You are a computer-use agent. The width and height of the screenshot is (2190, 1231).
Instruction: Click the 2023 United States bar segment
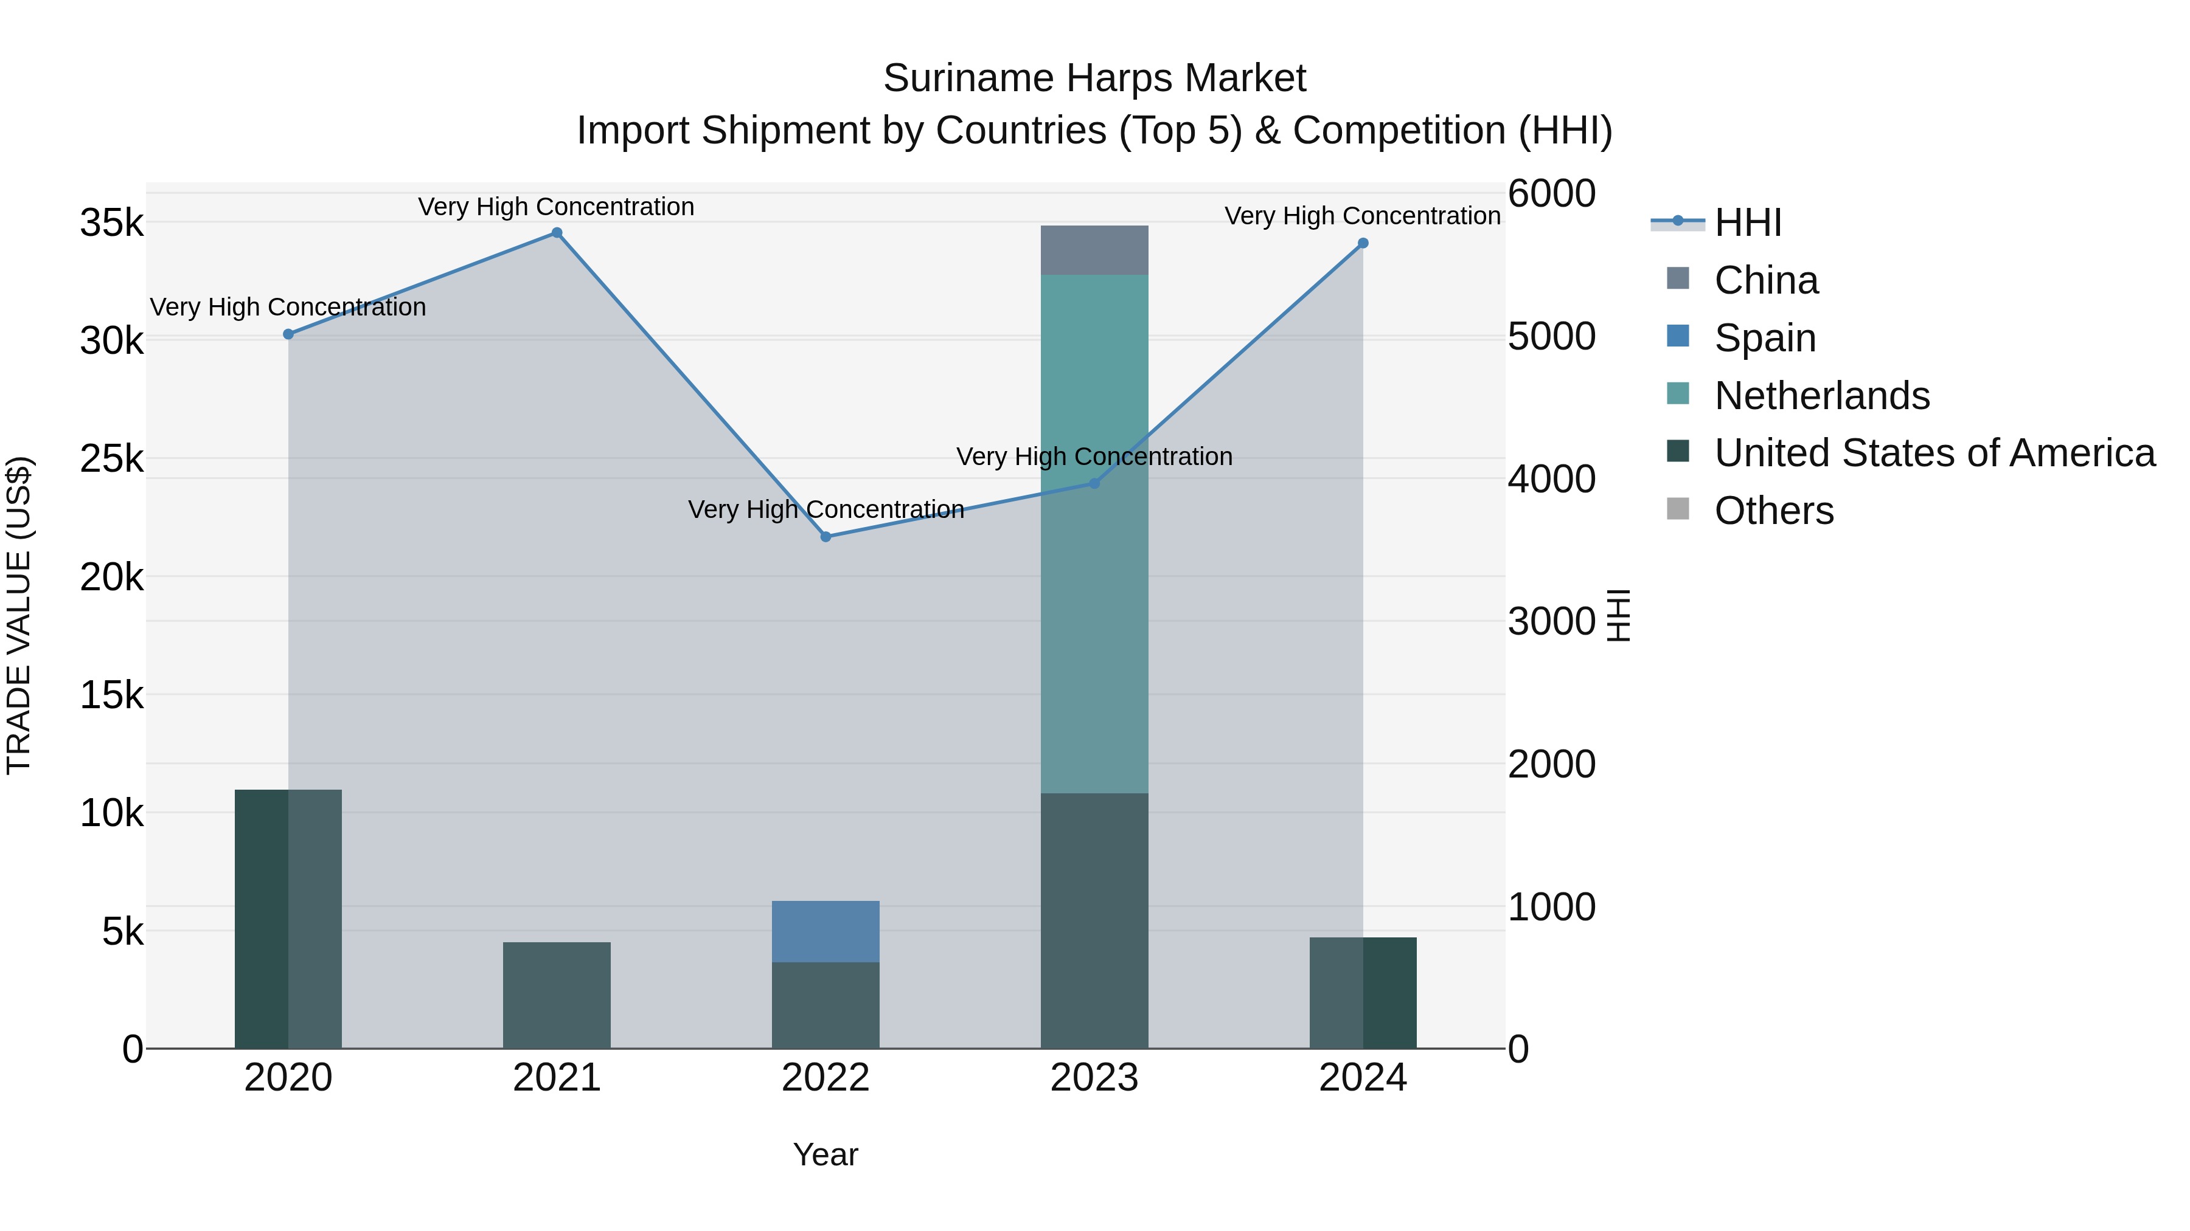click(1095, 921)
